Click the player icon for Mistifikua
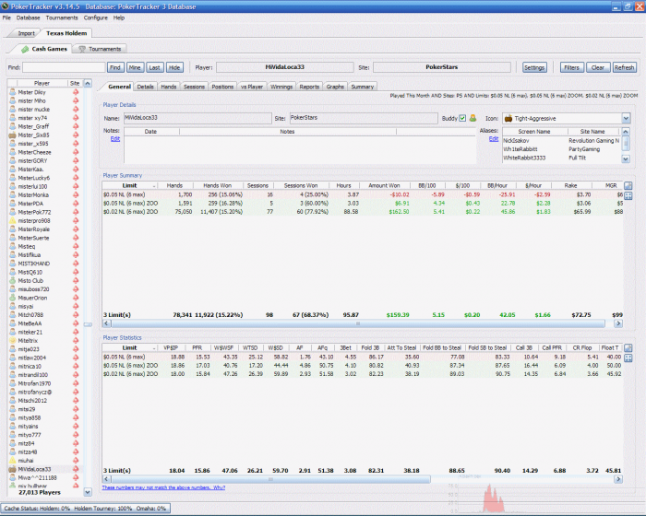646x516 pixels. coord(13,254)
